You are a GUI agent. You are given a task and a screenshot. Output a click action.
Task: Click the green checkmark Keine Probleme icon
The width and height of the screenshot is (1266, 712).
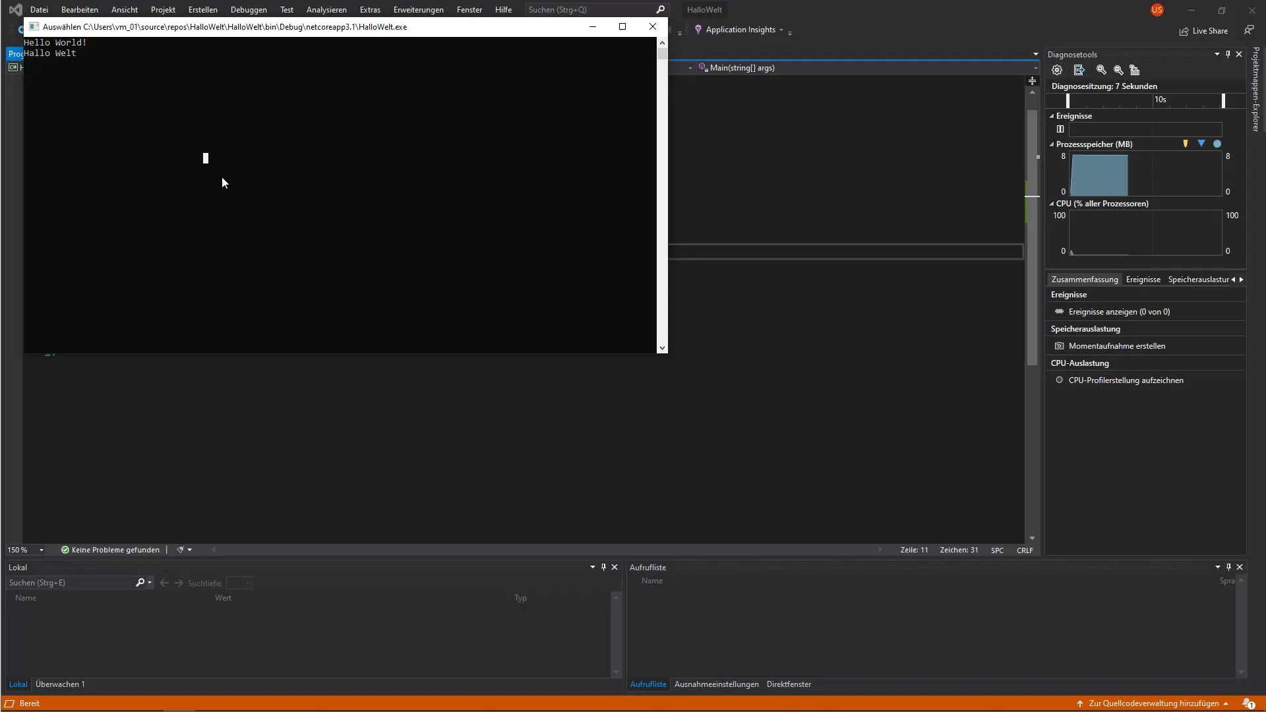point(65,550)
